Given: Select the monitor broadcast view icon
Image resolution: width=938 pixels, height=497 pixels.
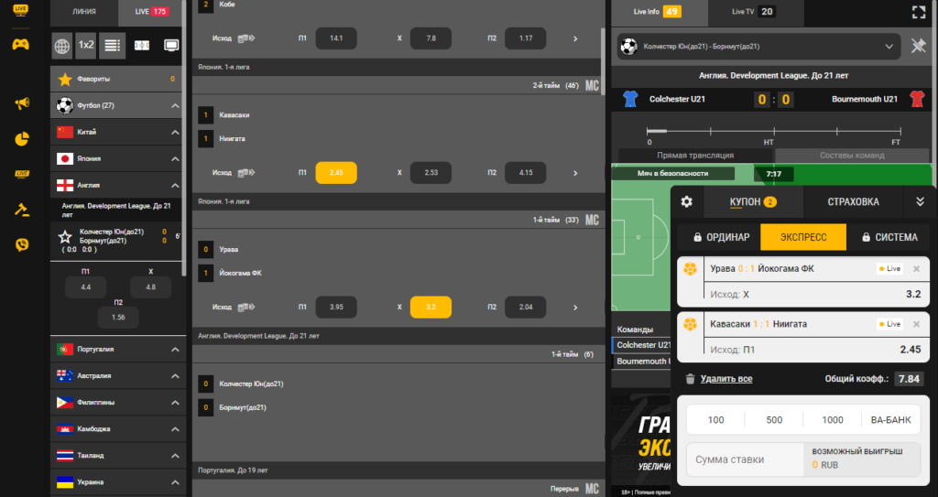Looking at the screenshot, I should 171,46.
